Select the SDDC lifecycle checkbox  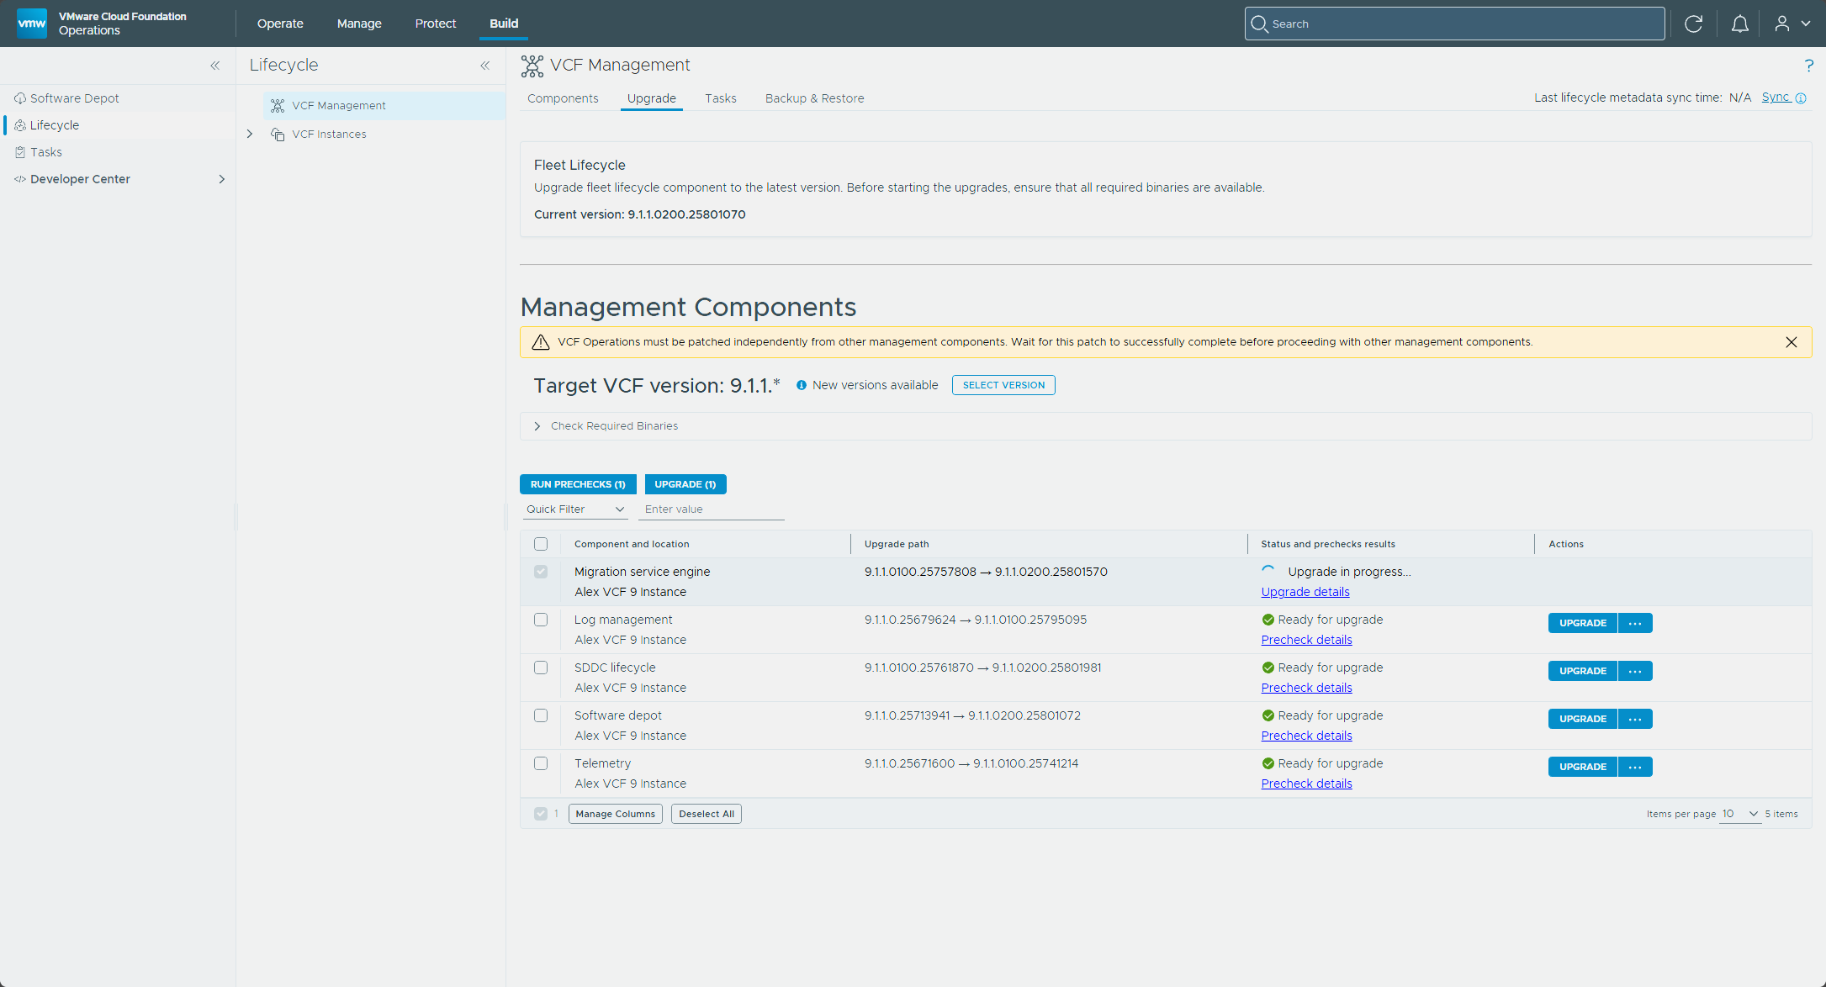[x=541, y=668]
